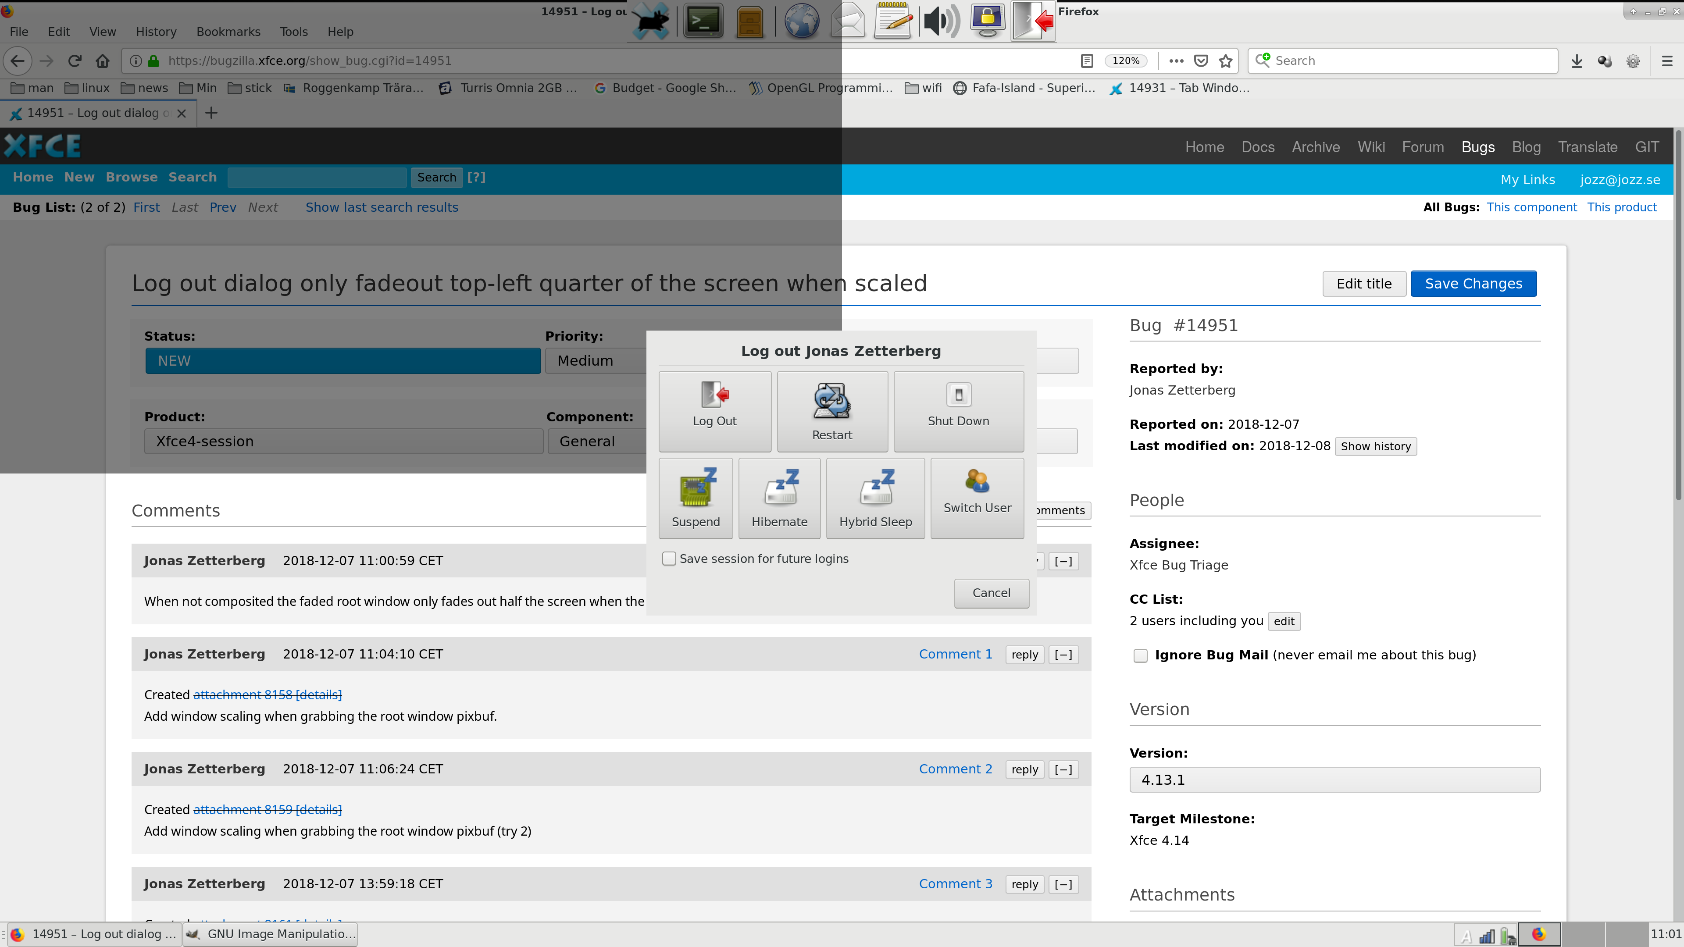Image resolution: width=1684 pixels, height=947 pixels.
Task: Choose the Shut Down option
Action: tap(958, 410)
